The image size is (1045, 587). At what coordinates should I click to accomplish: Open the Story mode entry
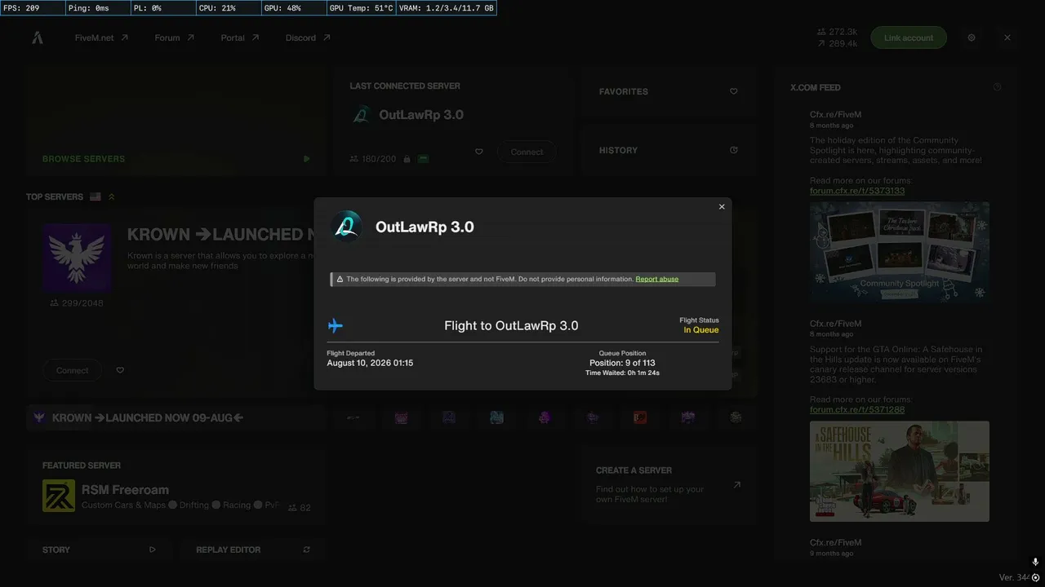(99, 549)
